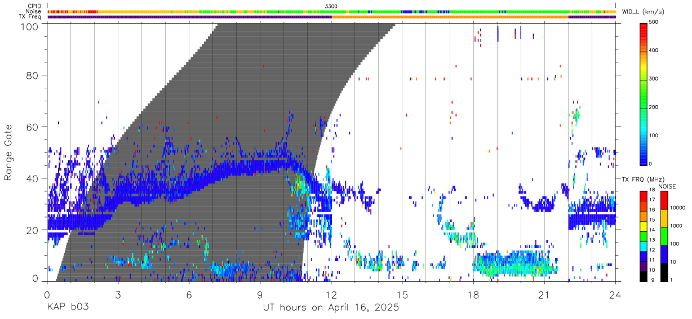Select the TX FRQ (MHz) legend title

tap(642, 179)
